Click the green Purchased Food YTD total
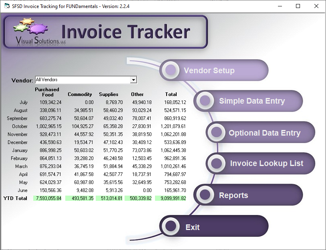The width and height of the screenshot is (326, 250). pos(48,198)
